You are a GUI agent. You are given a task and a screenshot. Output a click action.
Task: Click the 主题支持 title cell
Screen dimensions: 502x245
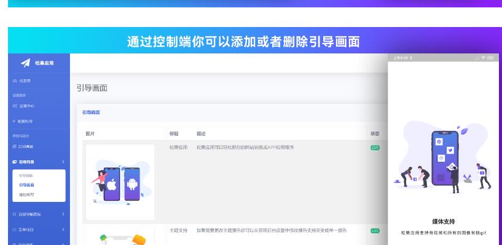click(178, 230)
